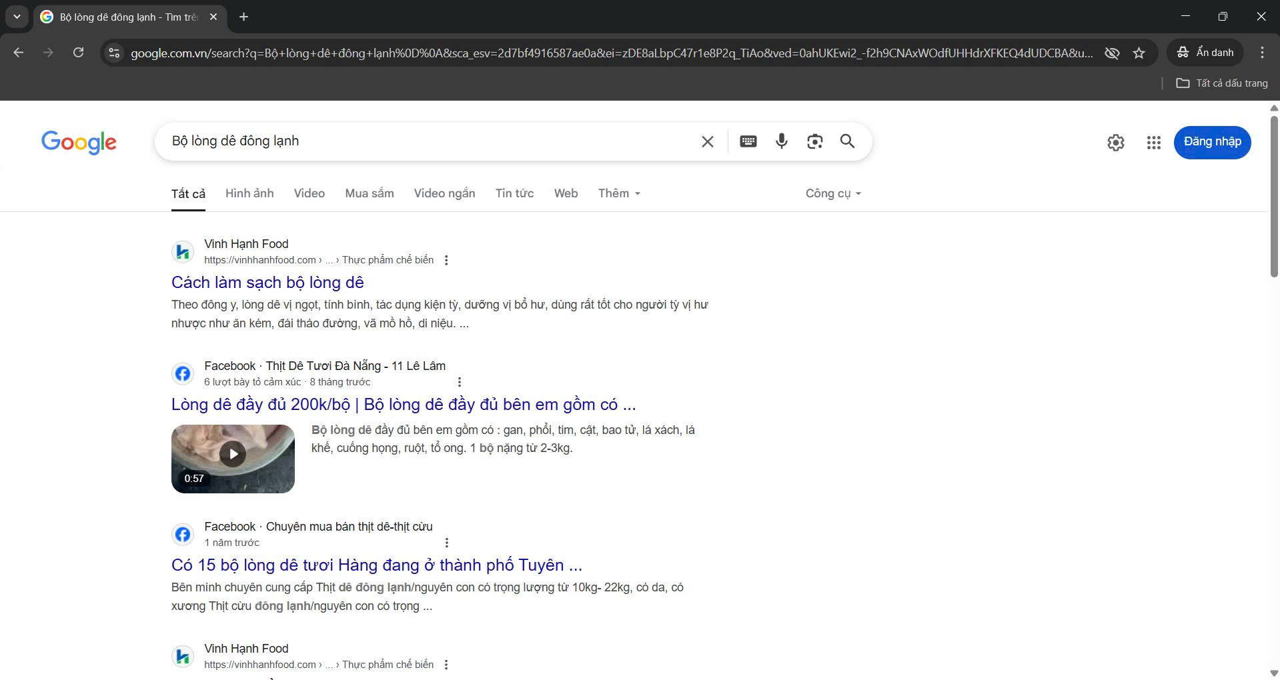Search by image with camera icon
The width and height of the screenshot is (1280, 680).
tap(814, 141)
